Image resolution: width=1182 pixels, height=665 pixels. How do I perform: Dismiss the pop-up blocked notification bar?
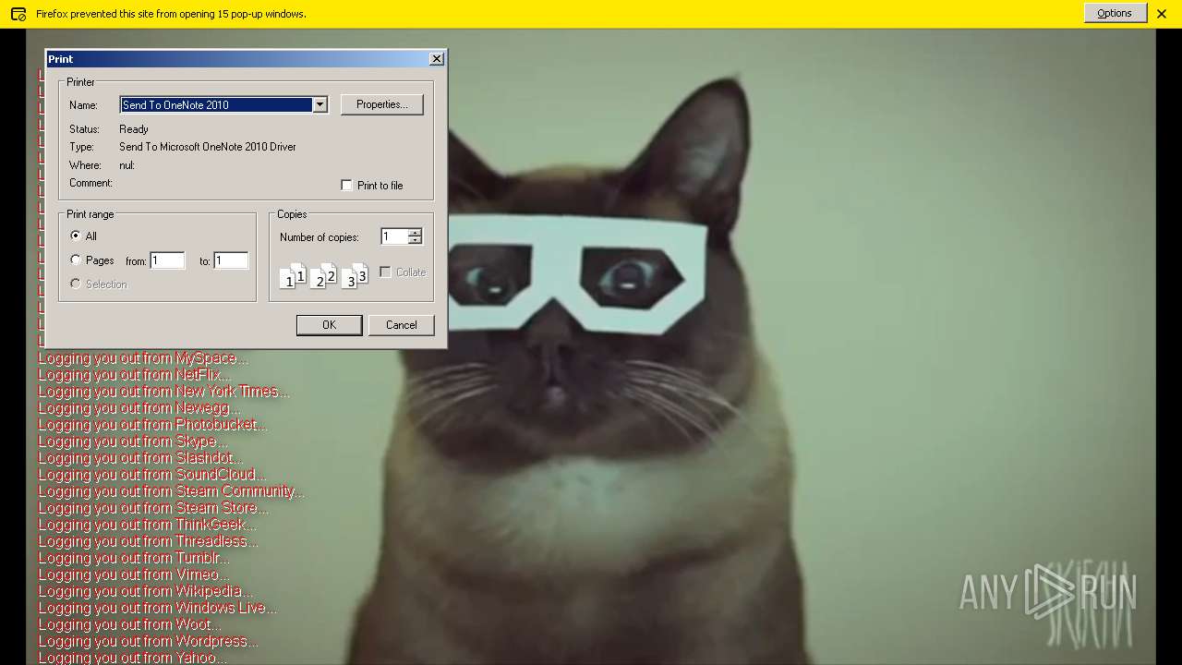coord(1162,14)
